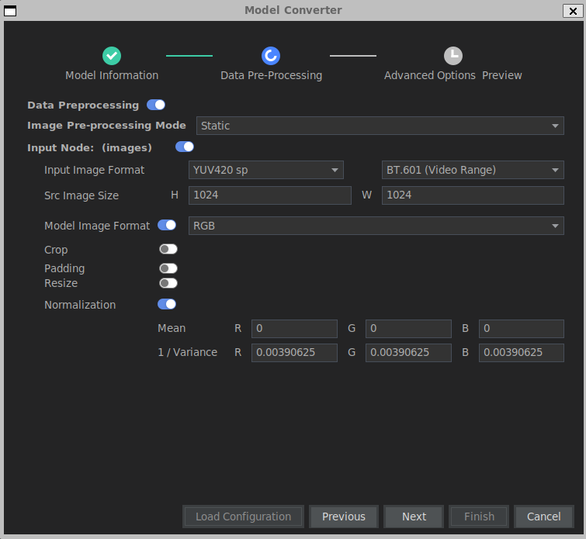Open the BT.601 (Video Range) dropdown
The image size is (586, 539).
(473, 170)
